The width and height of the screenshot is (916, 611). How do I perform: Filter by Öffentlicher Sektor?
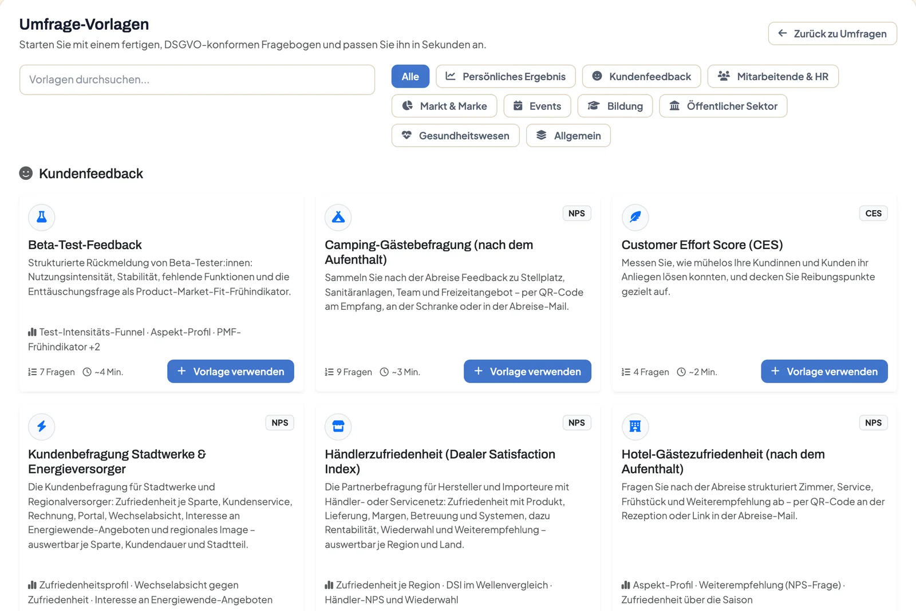click(723, 106)
